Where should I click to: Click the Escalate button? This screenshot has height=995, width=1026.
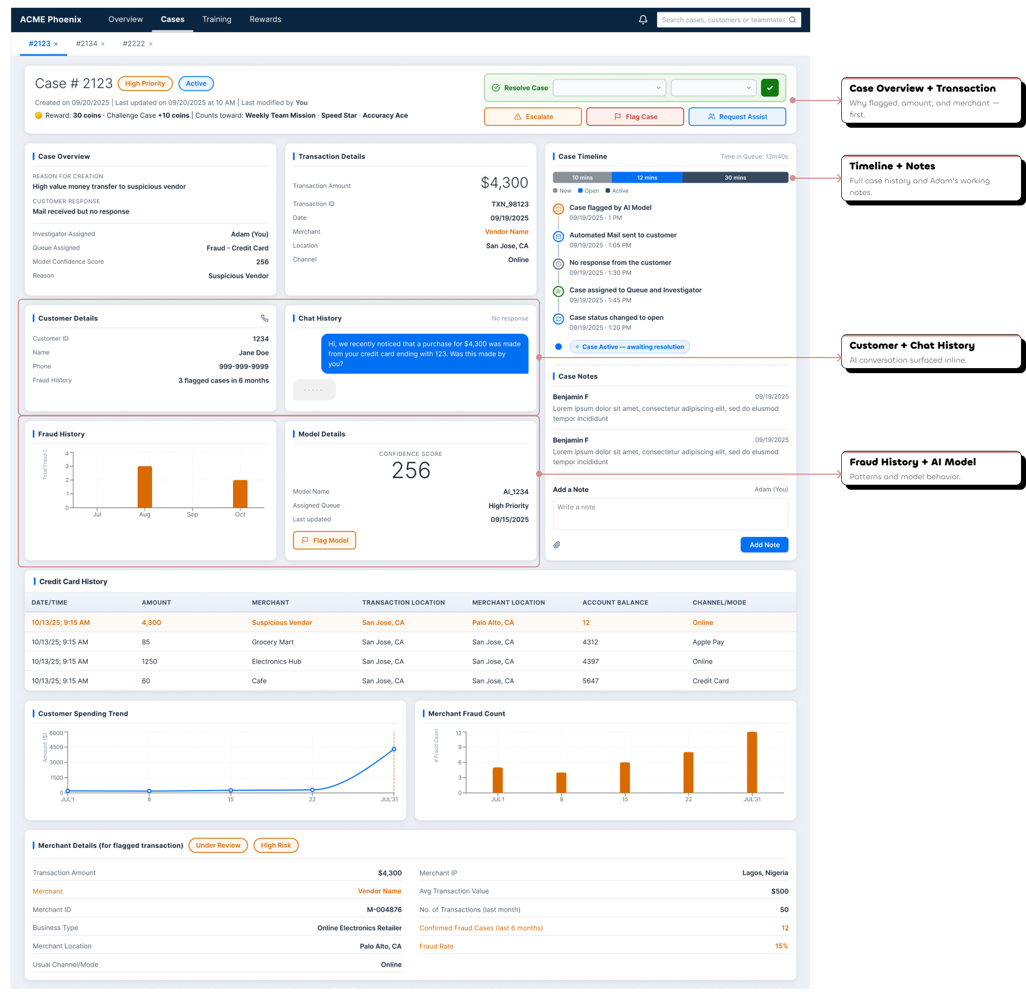click(x=533, y=117)
